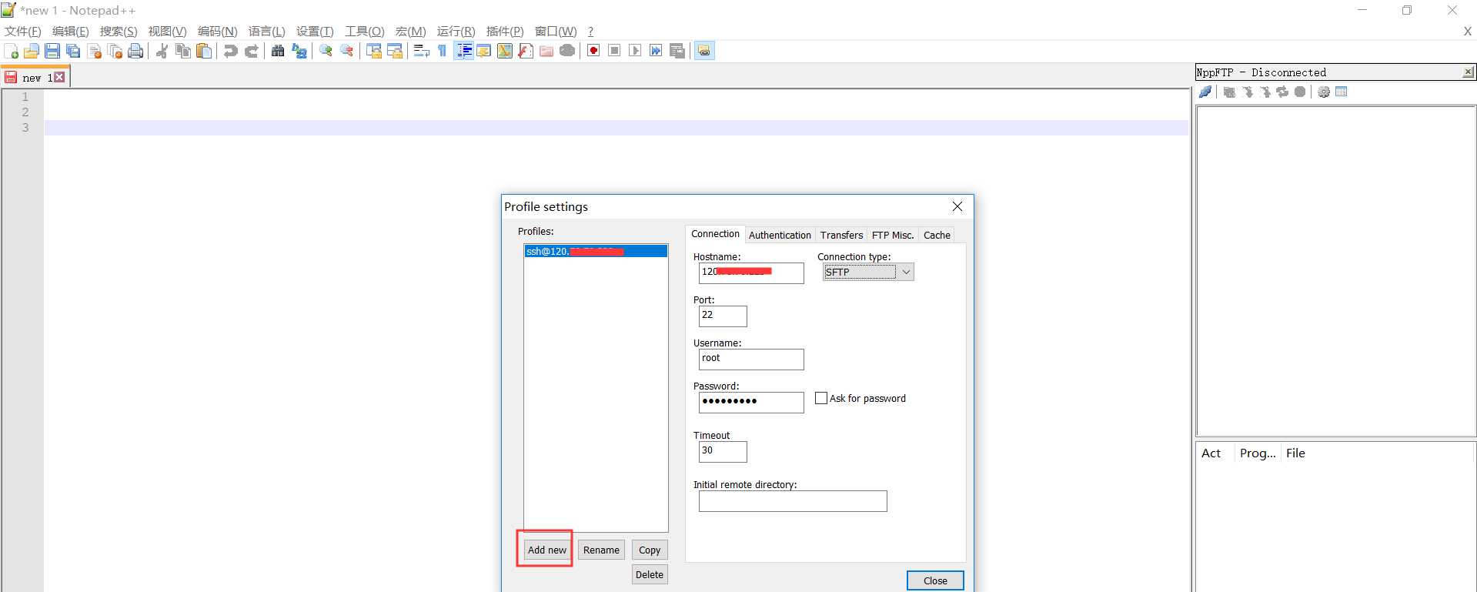Screen dimensions: 1477x592
Task: Open the 编辑(E) menu
Action: click(71, 32)
